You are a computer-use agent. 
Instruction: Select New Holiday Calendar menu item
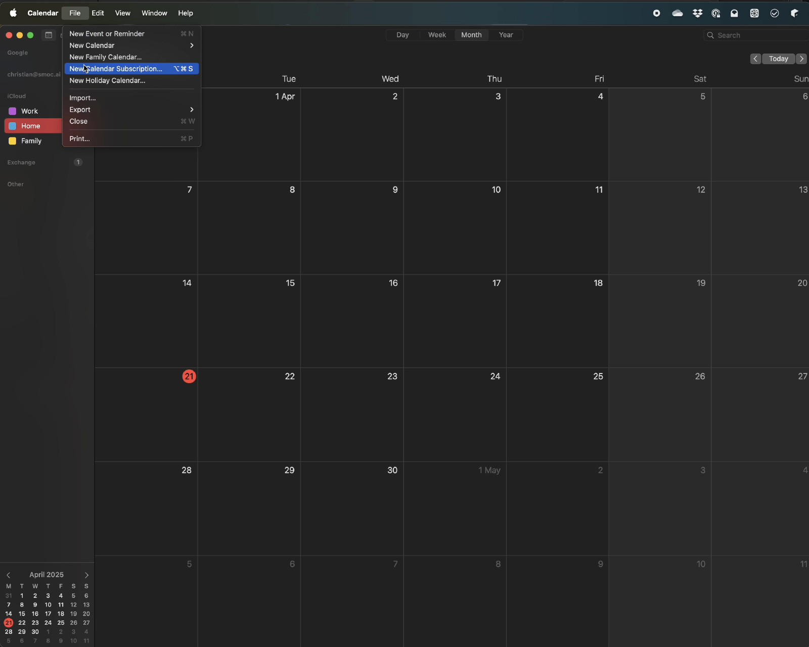click(107, 80)
